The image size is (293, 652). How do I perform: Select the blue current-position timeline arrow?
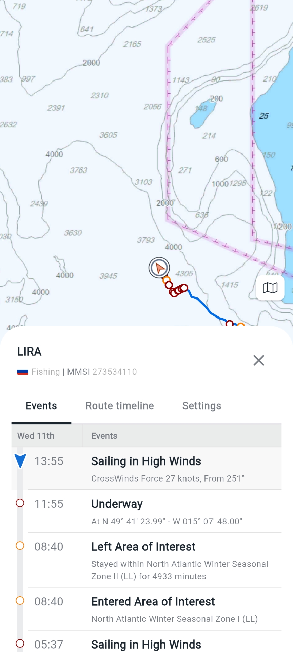click(20, 461)
